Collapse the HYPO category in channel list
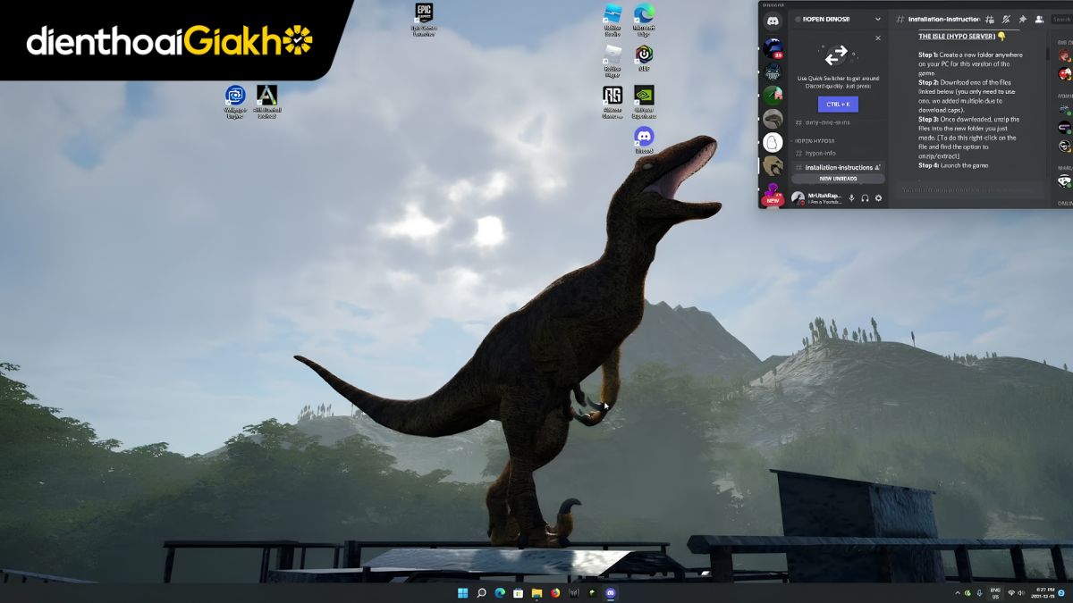Viewport: 1073px width, 603px height. pyautogui.click(x=815, y=140)
